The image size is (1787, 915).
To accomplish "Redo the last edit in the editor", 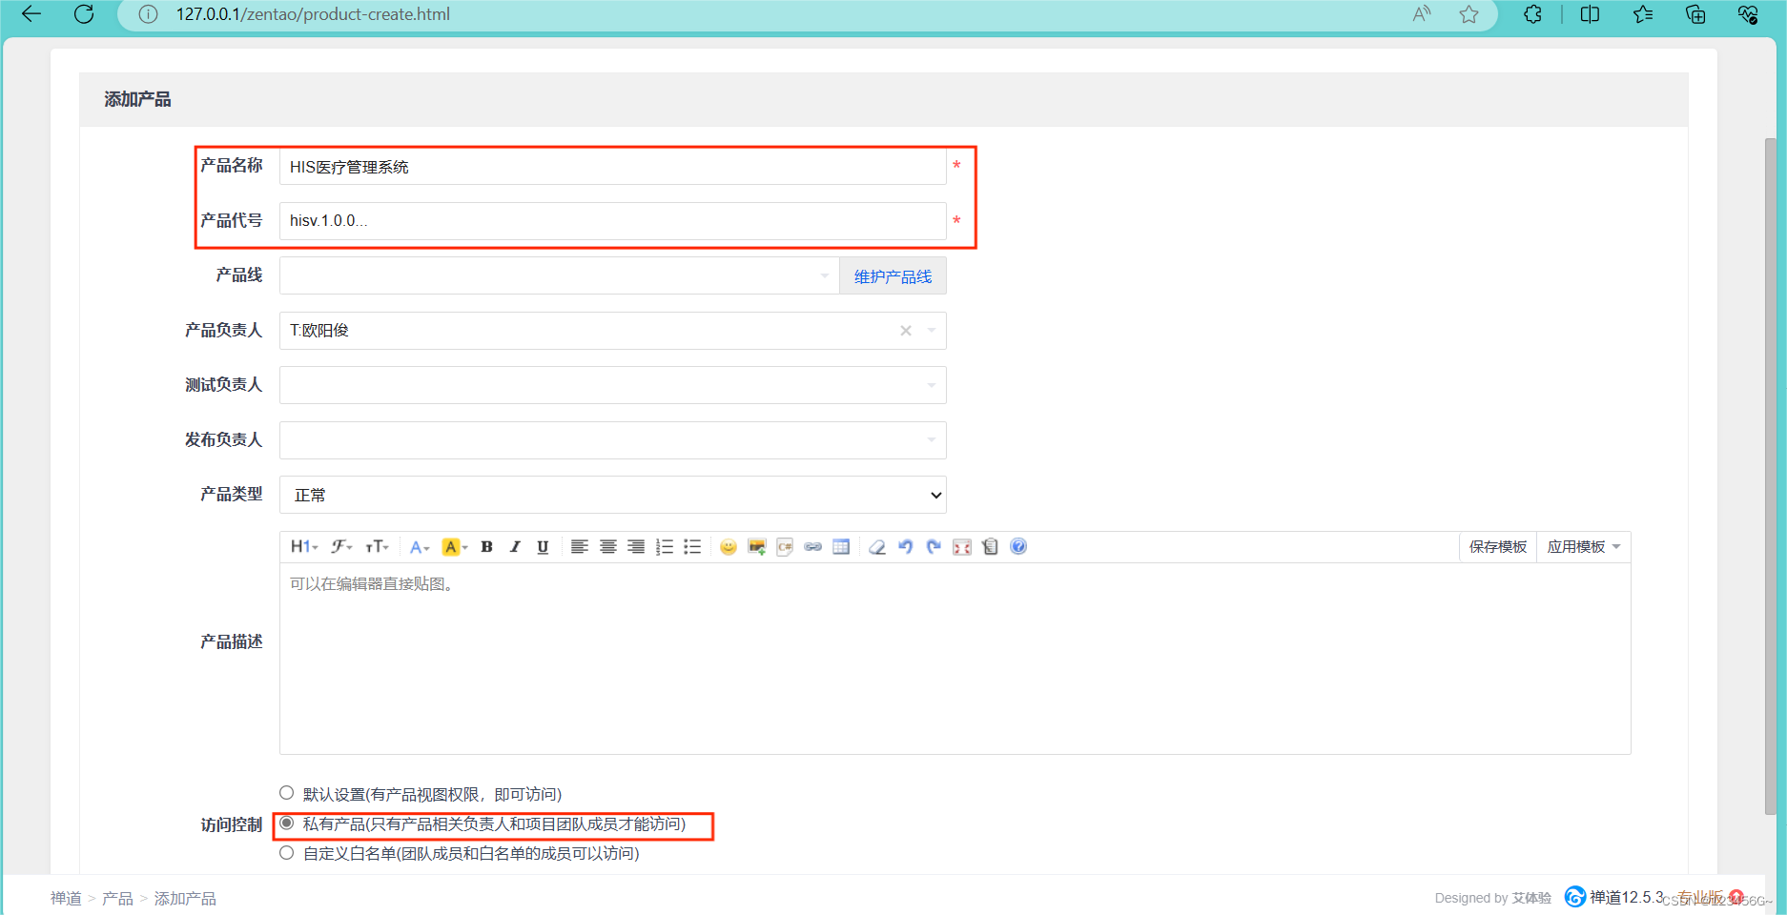I will 934,547.
